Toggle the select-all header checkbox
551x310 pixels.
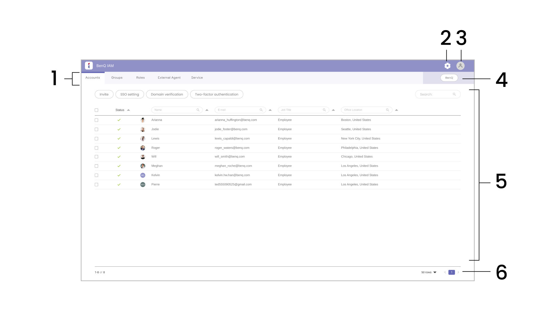pyautogui.click(x=96, y=110)
